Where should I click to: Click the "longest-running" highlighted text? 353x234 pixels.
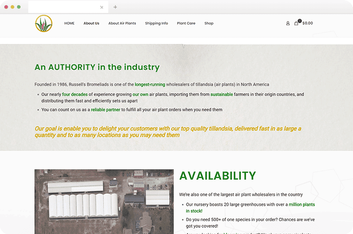[x=150, y=85]
